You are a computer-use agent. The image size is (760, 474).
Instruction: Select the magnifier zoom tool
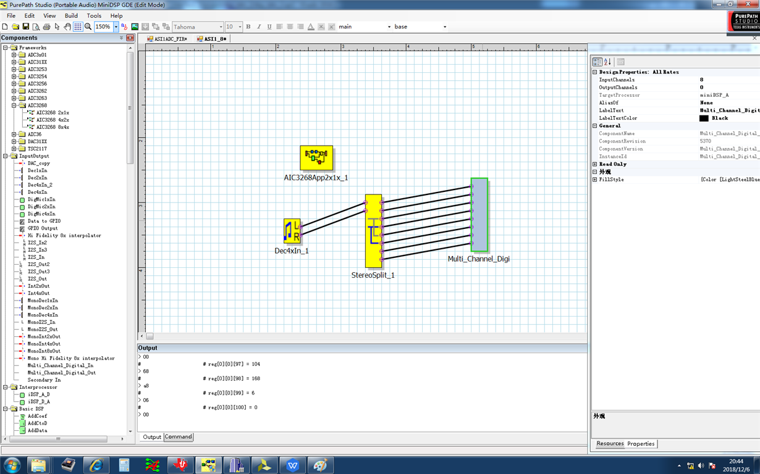(88, 27)
